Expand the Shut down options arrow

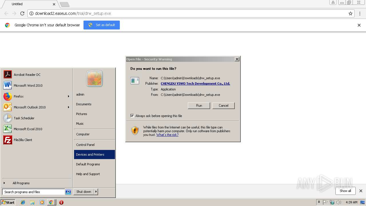[96, 192]
